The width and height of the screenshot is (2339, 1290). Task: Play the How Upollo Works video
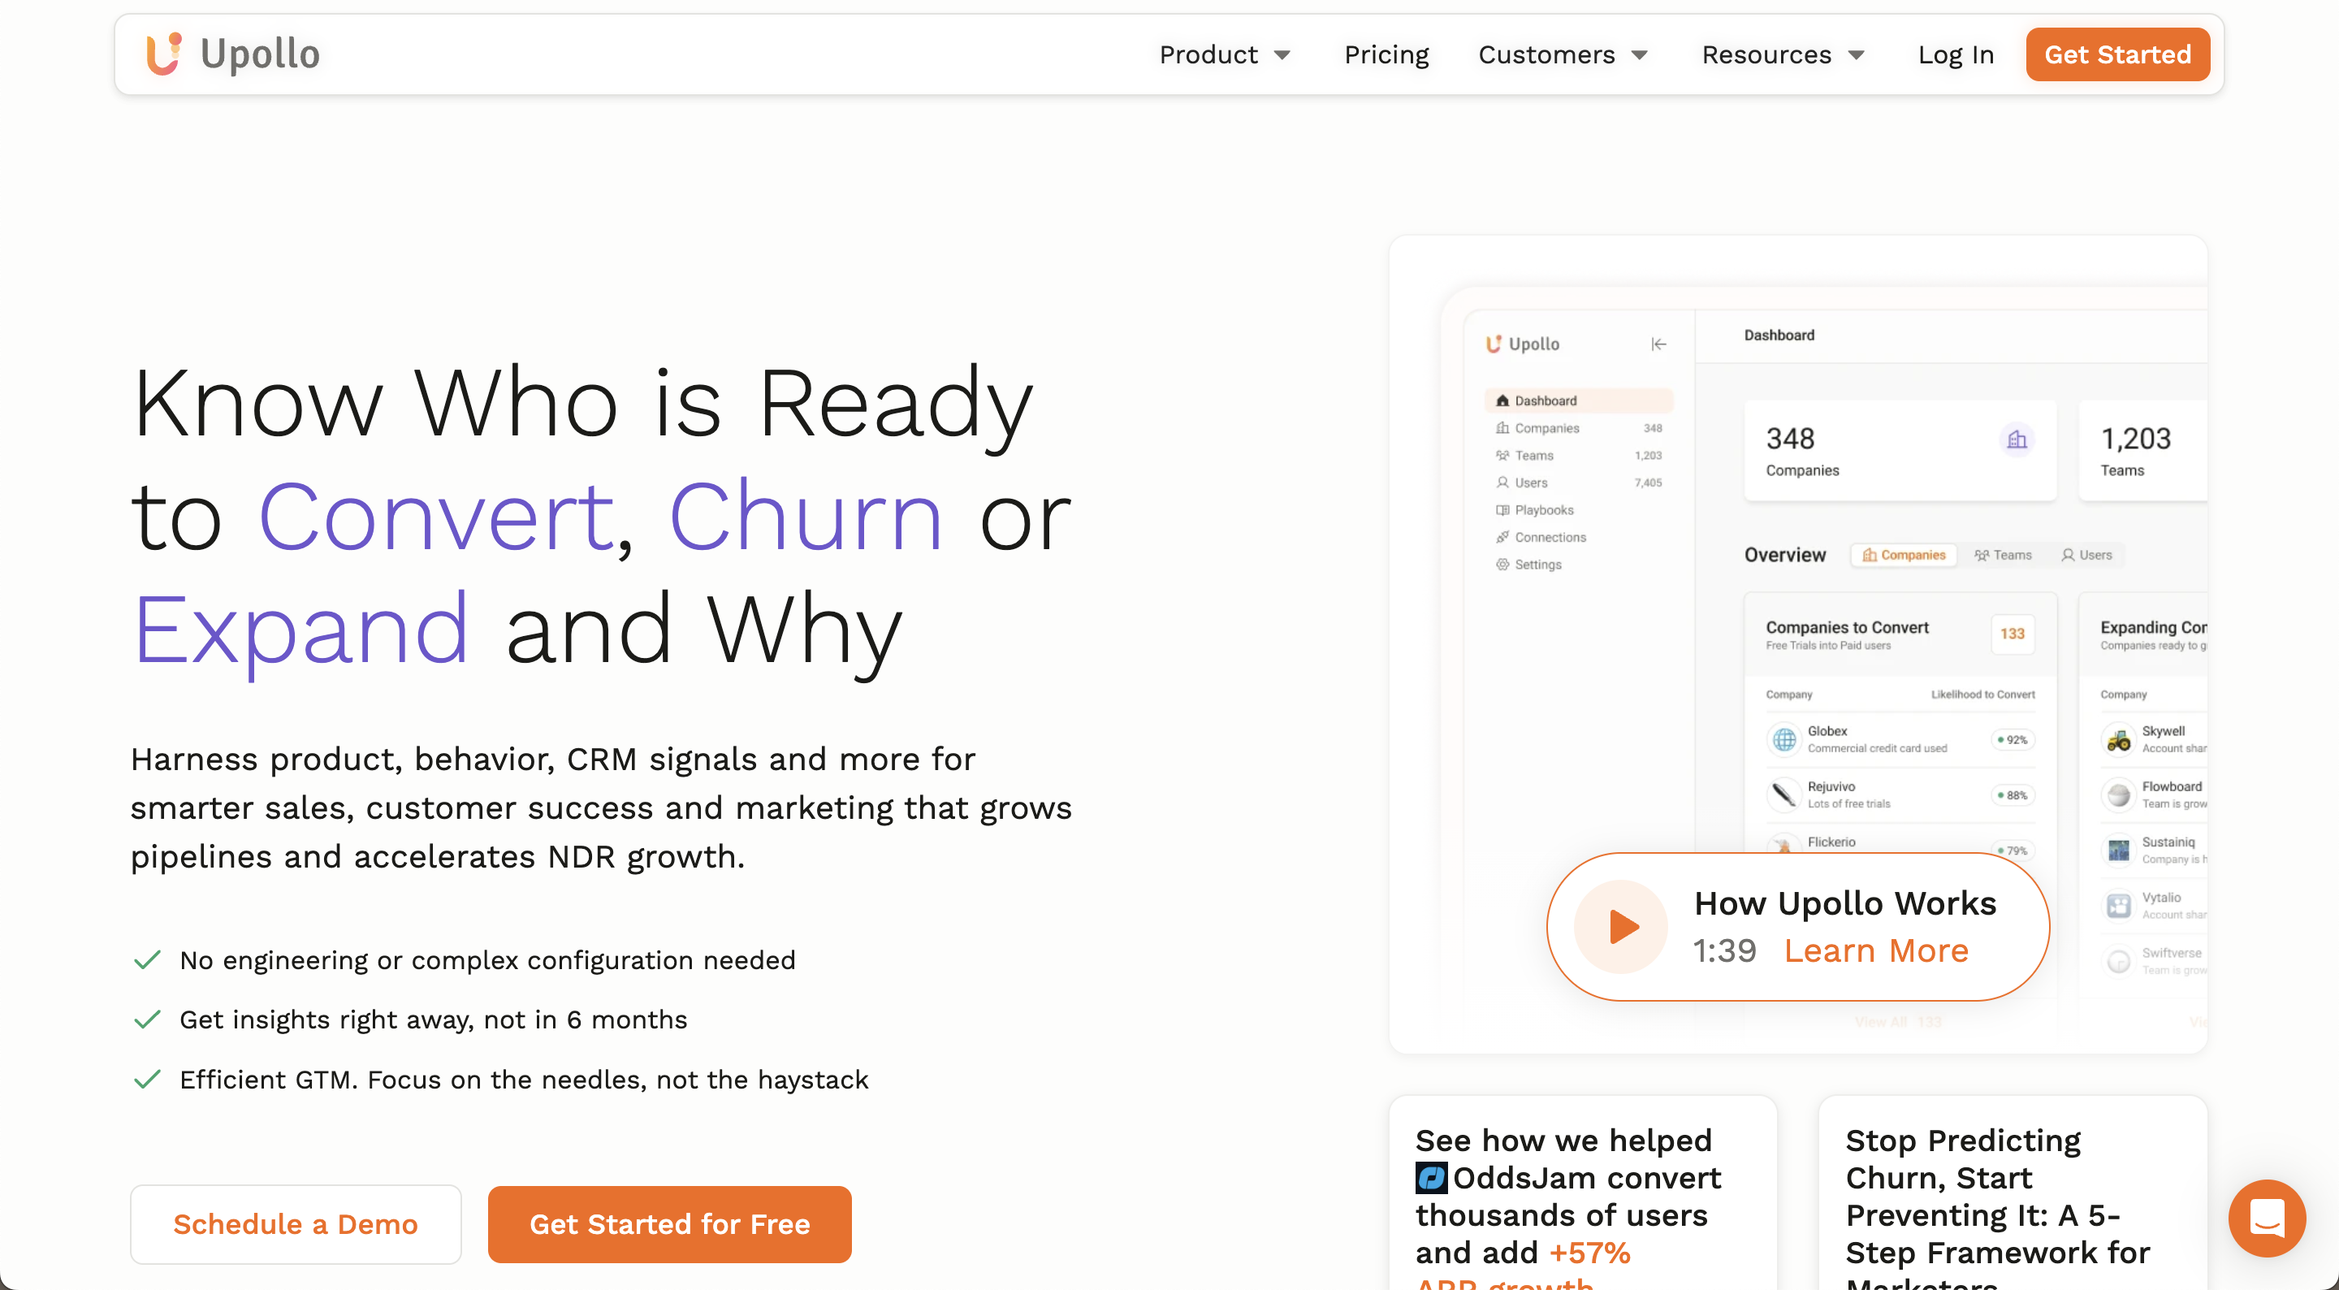click(x=1622, y=927)
